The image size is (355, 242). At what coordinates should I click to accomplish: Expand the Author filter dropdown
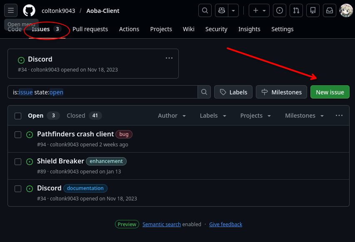(x=170, y=116)
